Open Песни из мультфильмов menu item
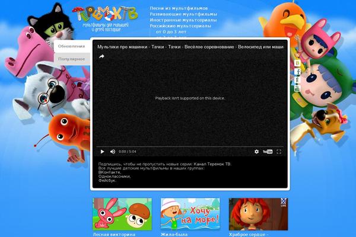The height and width of the screenshot is (237, 356). pos(179,8)
